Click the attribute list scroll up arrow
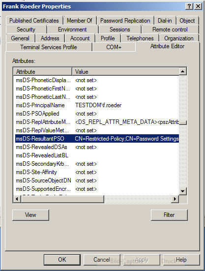The width and height of the screenshot is (205, 271). pos(183,71)
